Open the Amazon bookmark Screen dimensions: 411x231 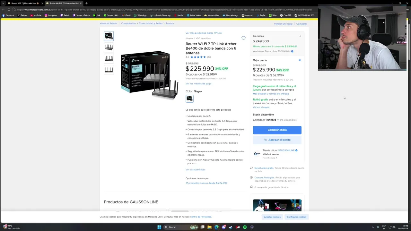point(247,15)
